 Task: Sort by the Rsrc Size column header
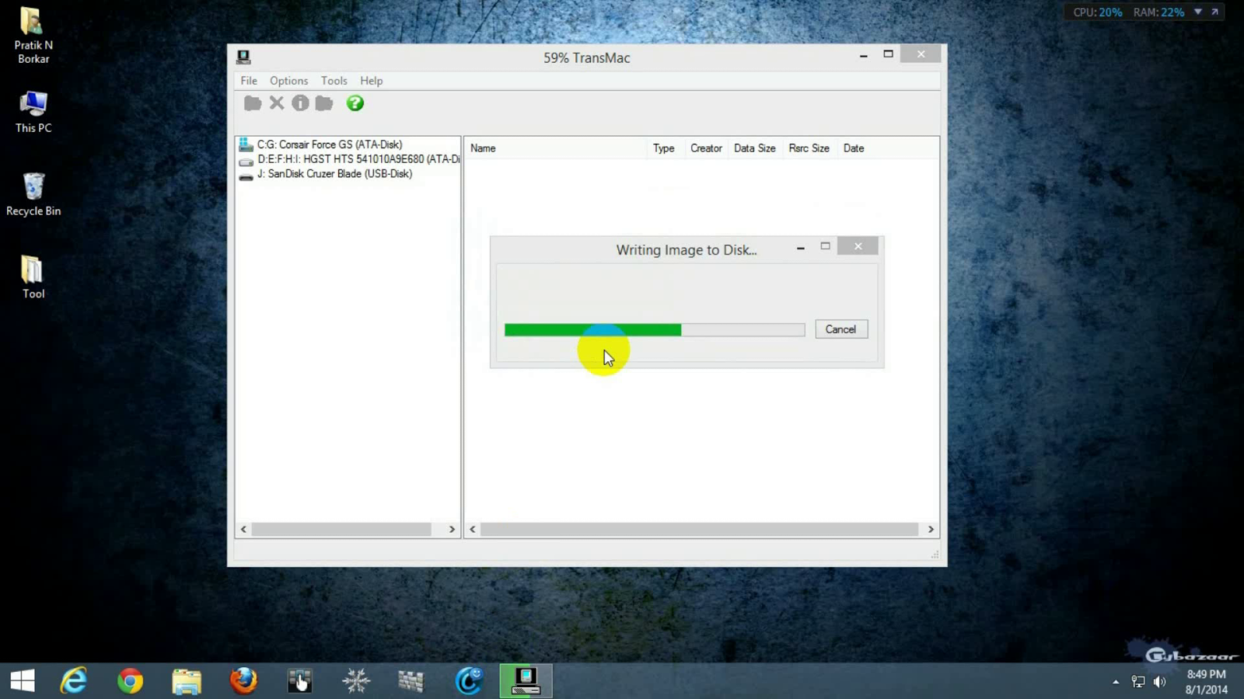tap(809, 148)
